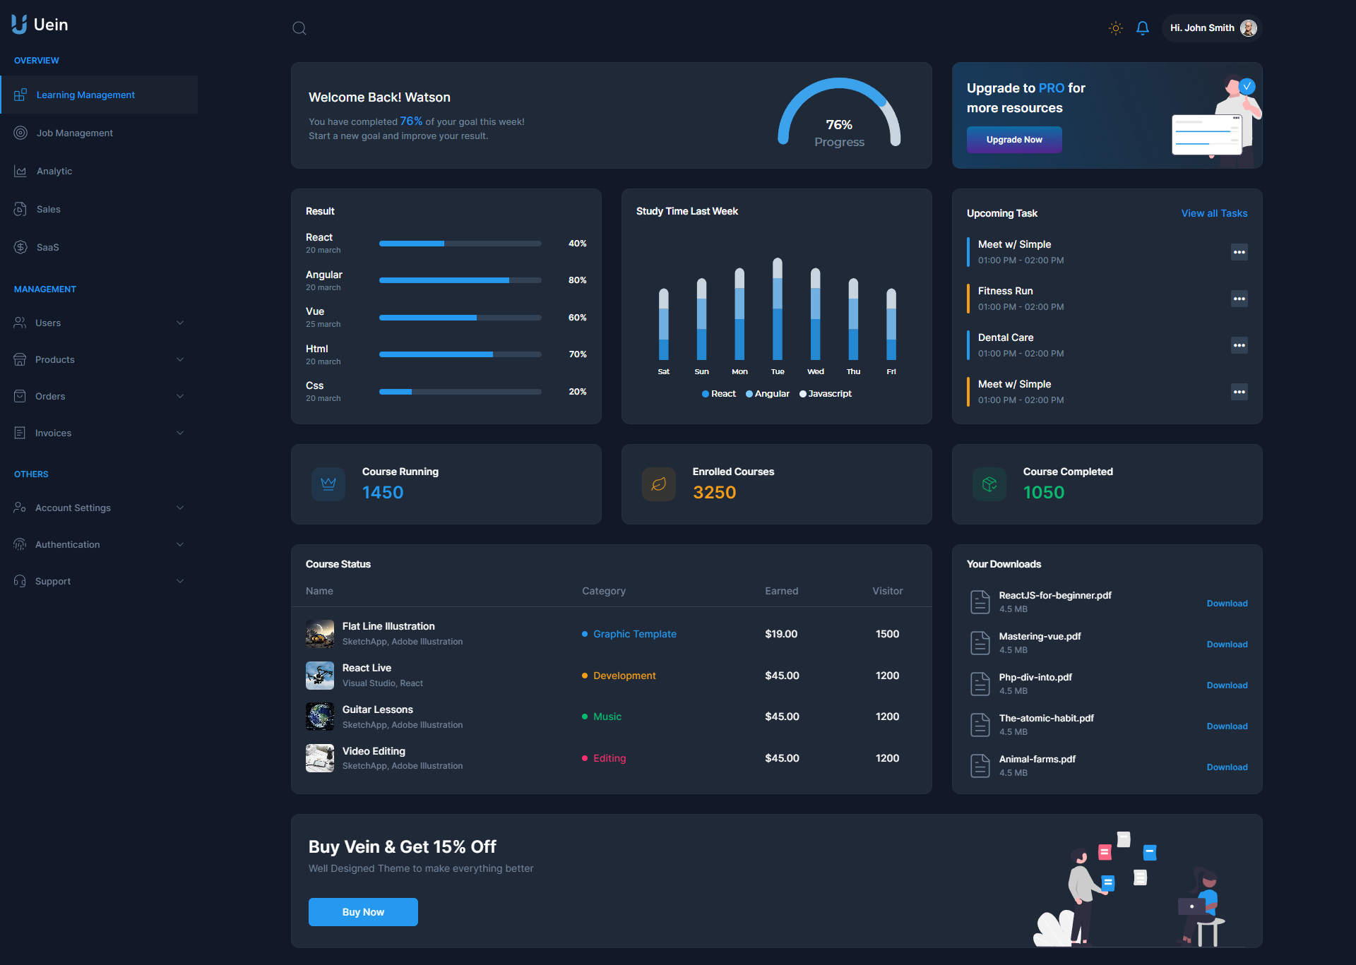Screen dimensions: 1356x965
Task: Toggle Javascript series in study time legend
Action: tap(825, 394)
